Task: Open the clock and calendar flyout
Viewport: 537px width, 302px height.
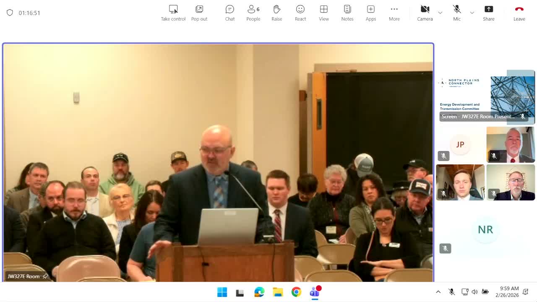Action: (507, 292)
